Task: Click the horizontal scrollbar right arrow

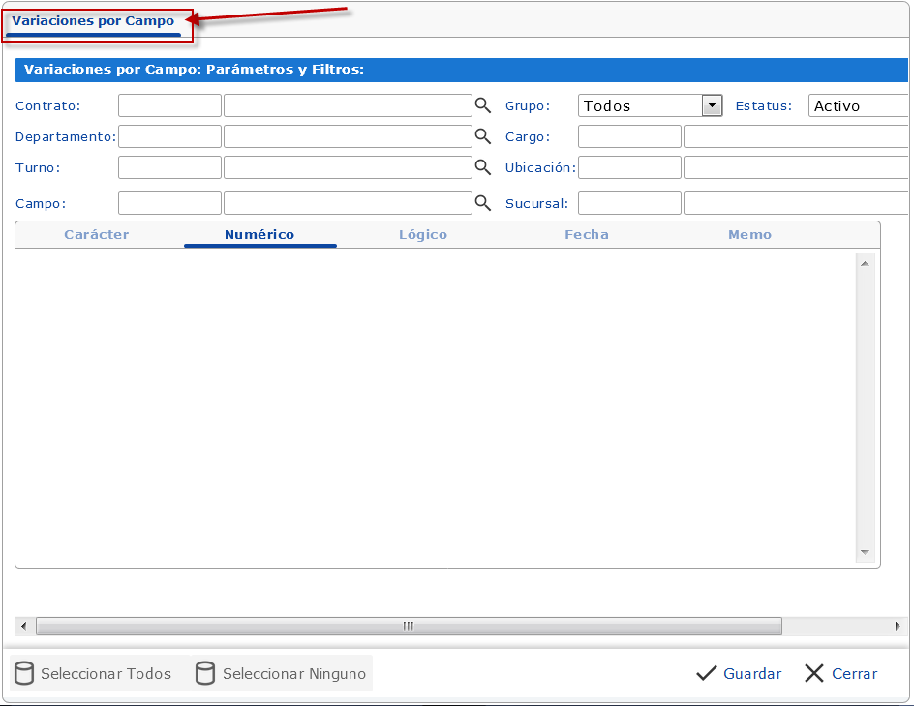Action: (x=898, y=627)
